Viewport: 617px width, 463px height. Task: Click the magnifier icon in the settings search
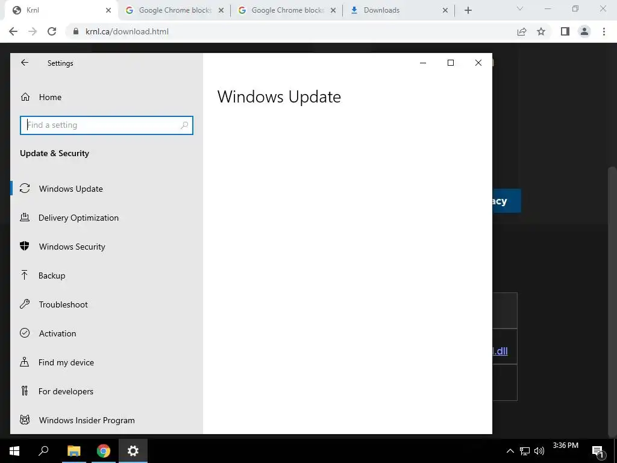tap(184, 125)
